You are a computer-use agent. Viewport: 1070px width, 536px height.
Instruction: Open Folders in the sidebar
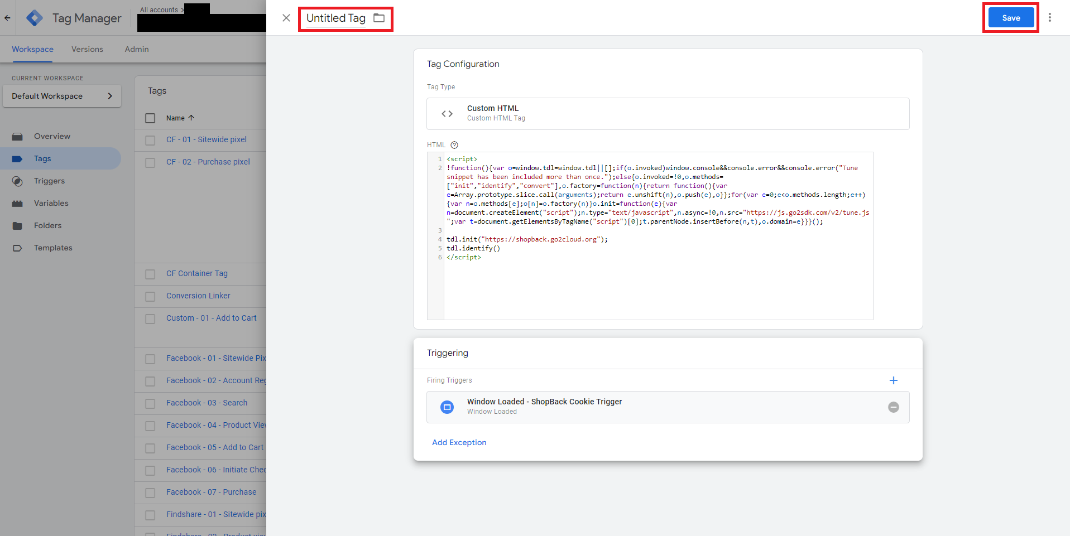point(47,225)
